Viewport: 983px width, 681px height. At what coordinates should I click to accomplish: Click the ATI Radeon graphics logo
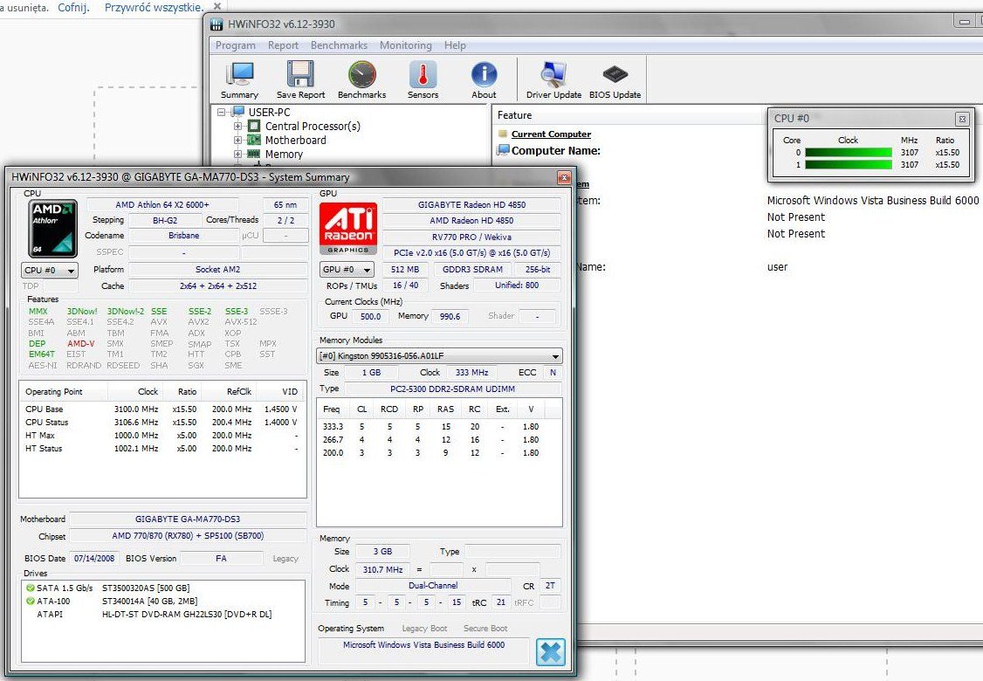click(x=348, y=228)
